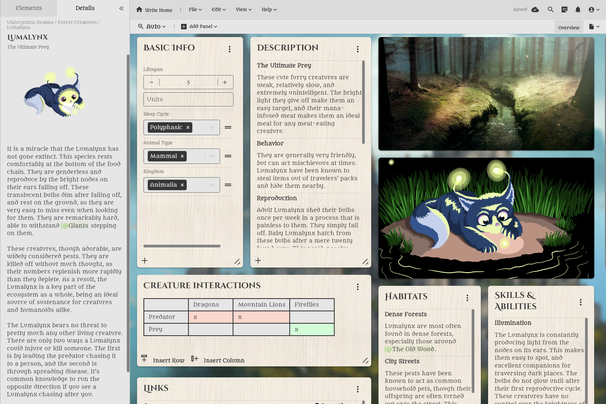Switch to the Elements tab
The height and width of the screenshot is (404, 606).
point(28,8)
